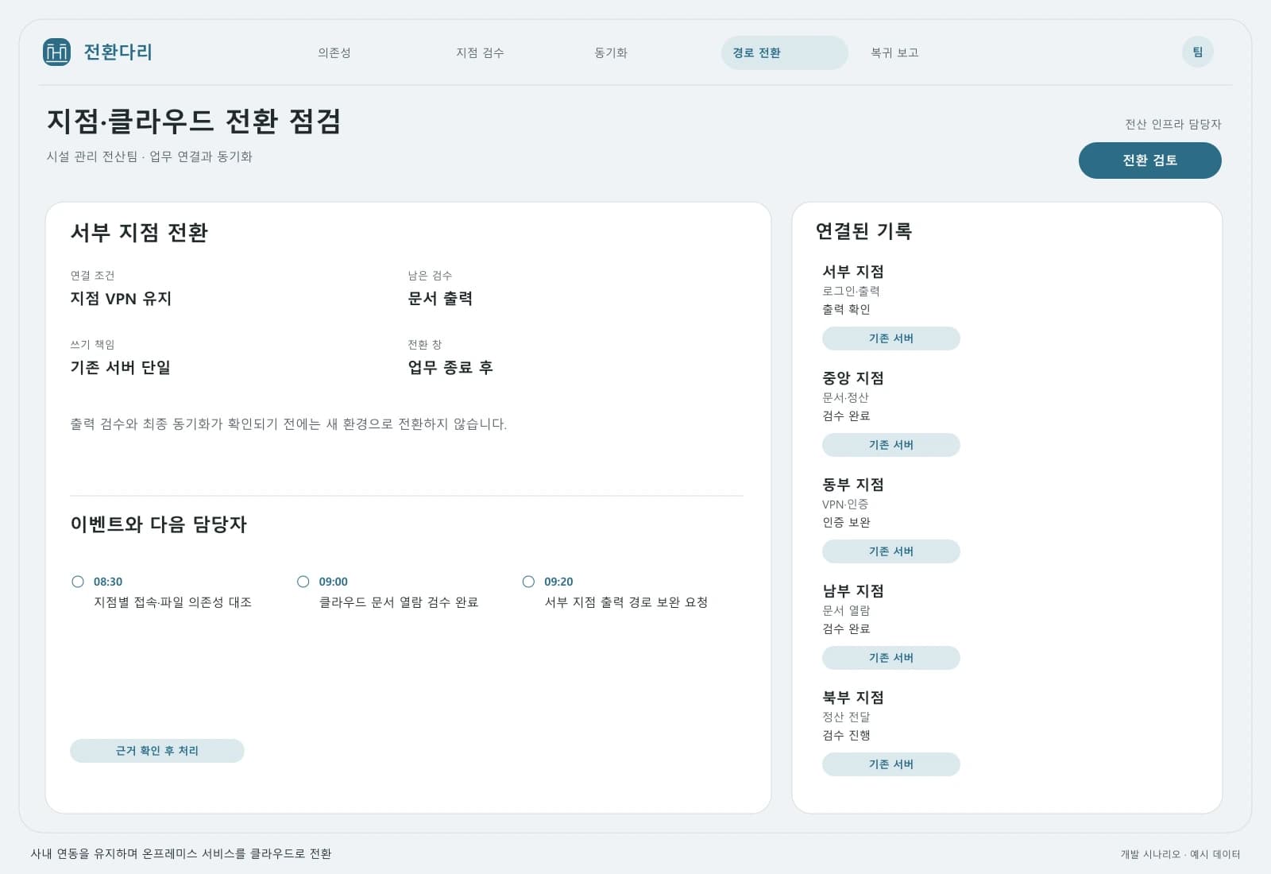Click the 지점별 접속·파일 의존성 대조 event
1271x874 pixels.
(x=173, y=602)
